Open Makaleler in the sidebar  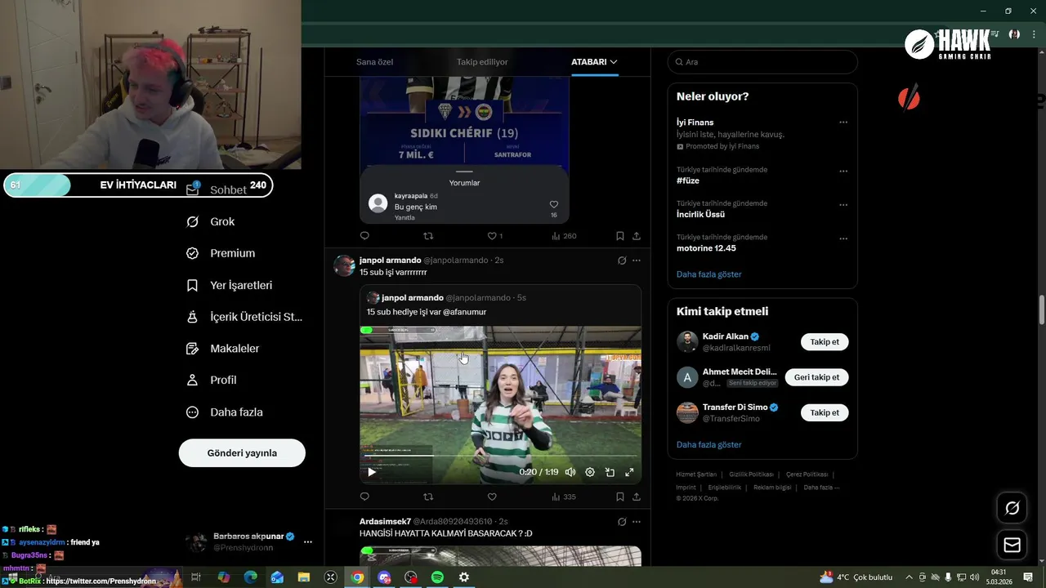click(223, 348)
